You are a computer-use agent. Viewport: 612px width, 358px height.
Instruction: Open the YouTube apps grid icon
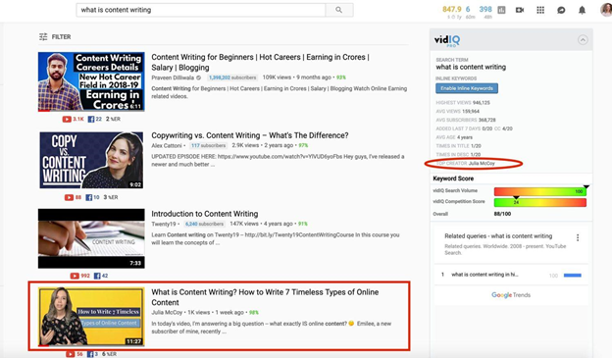tap(540, 10)
